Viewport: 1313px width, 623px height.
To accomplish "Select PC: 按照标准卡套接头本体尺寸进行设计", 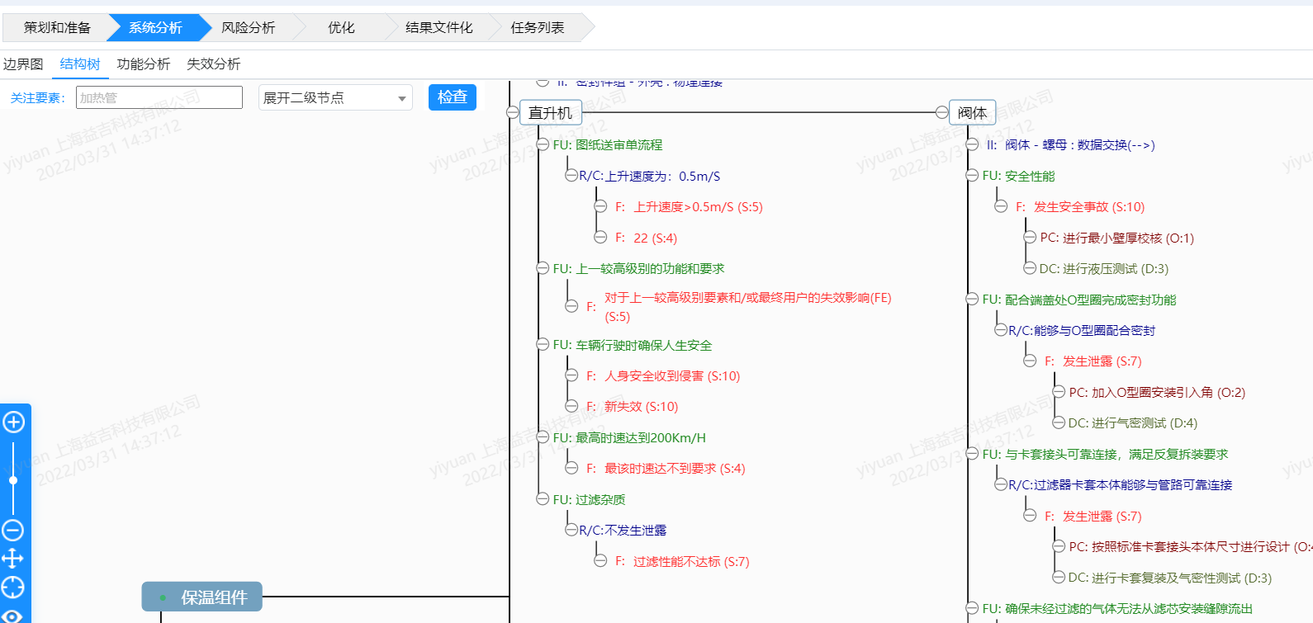I will (1190, 547).
